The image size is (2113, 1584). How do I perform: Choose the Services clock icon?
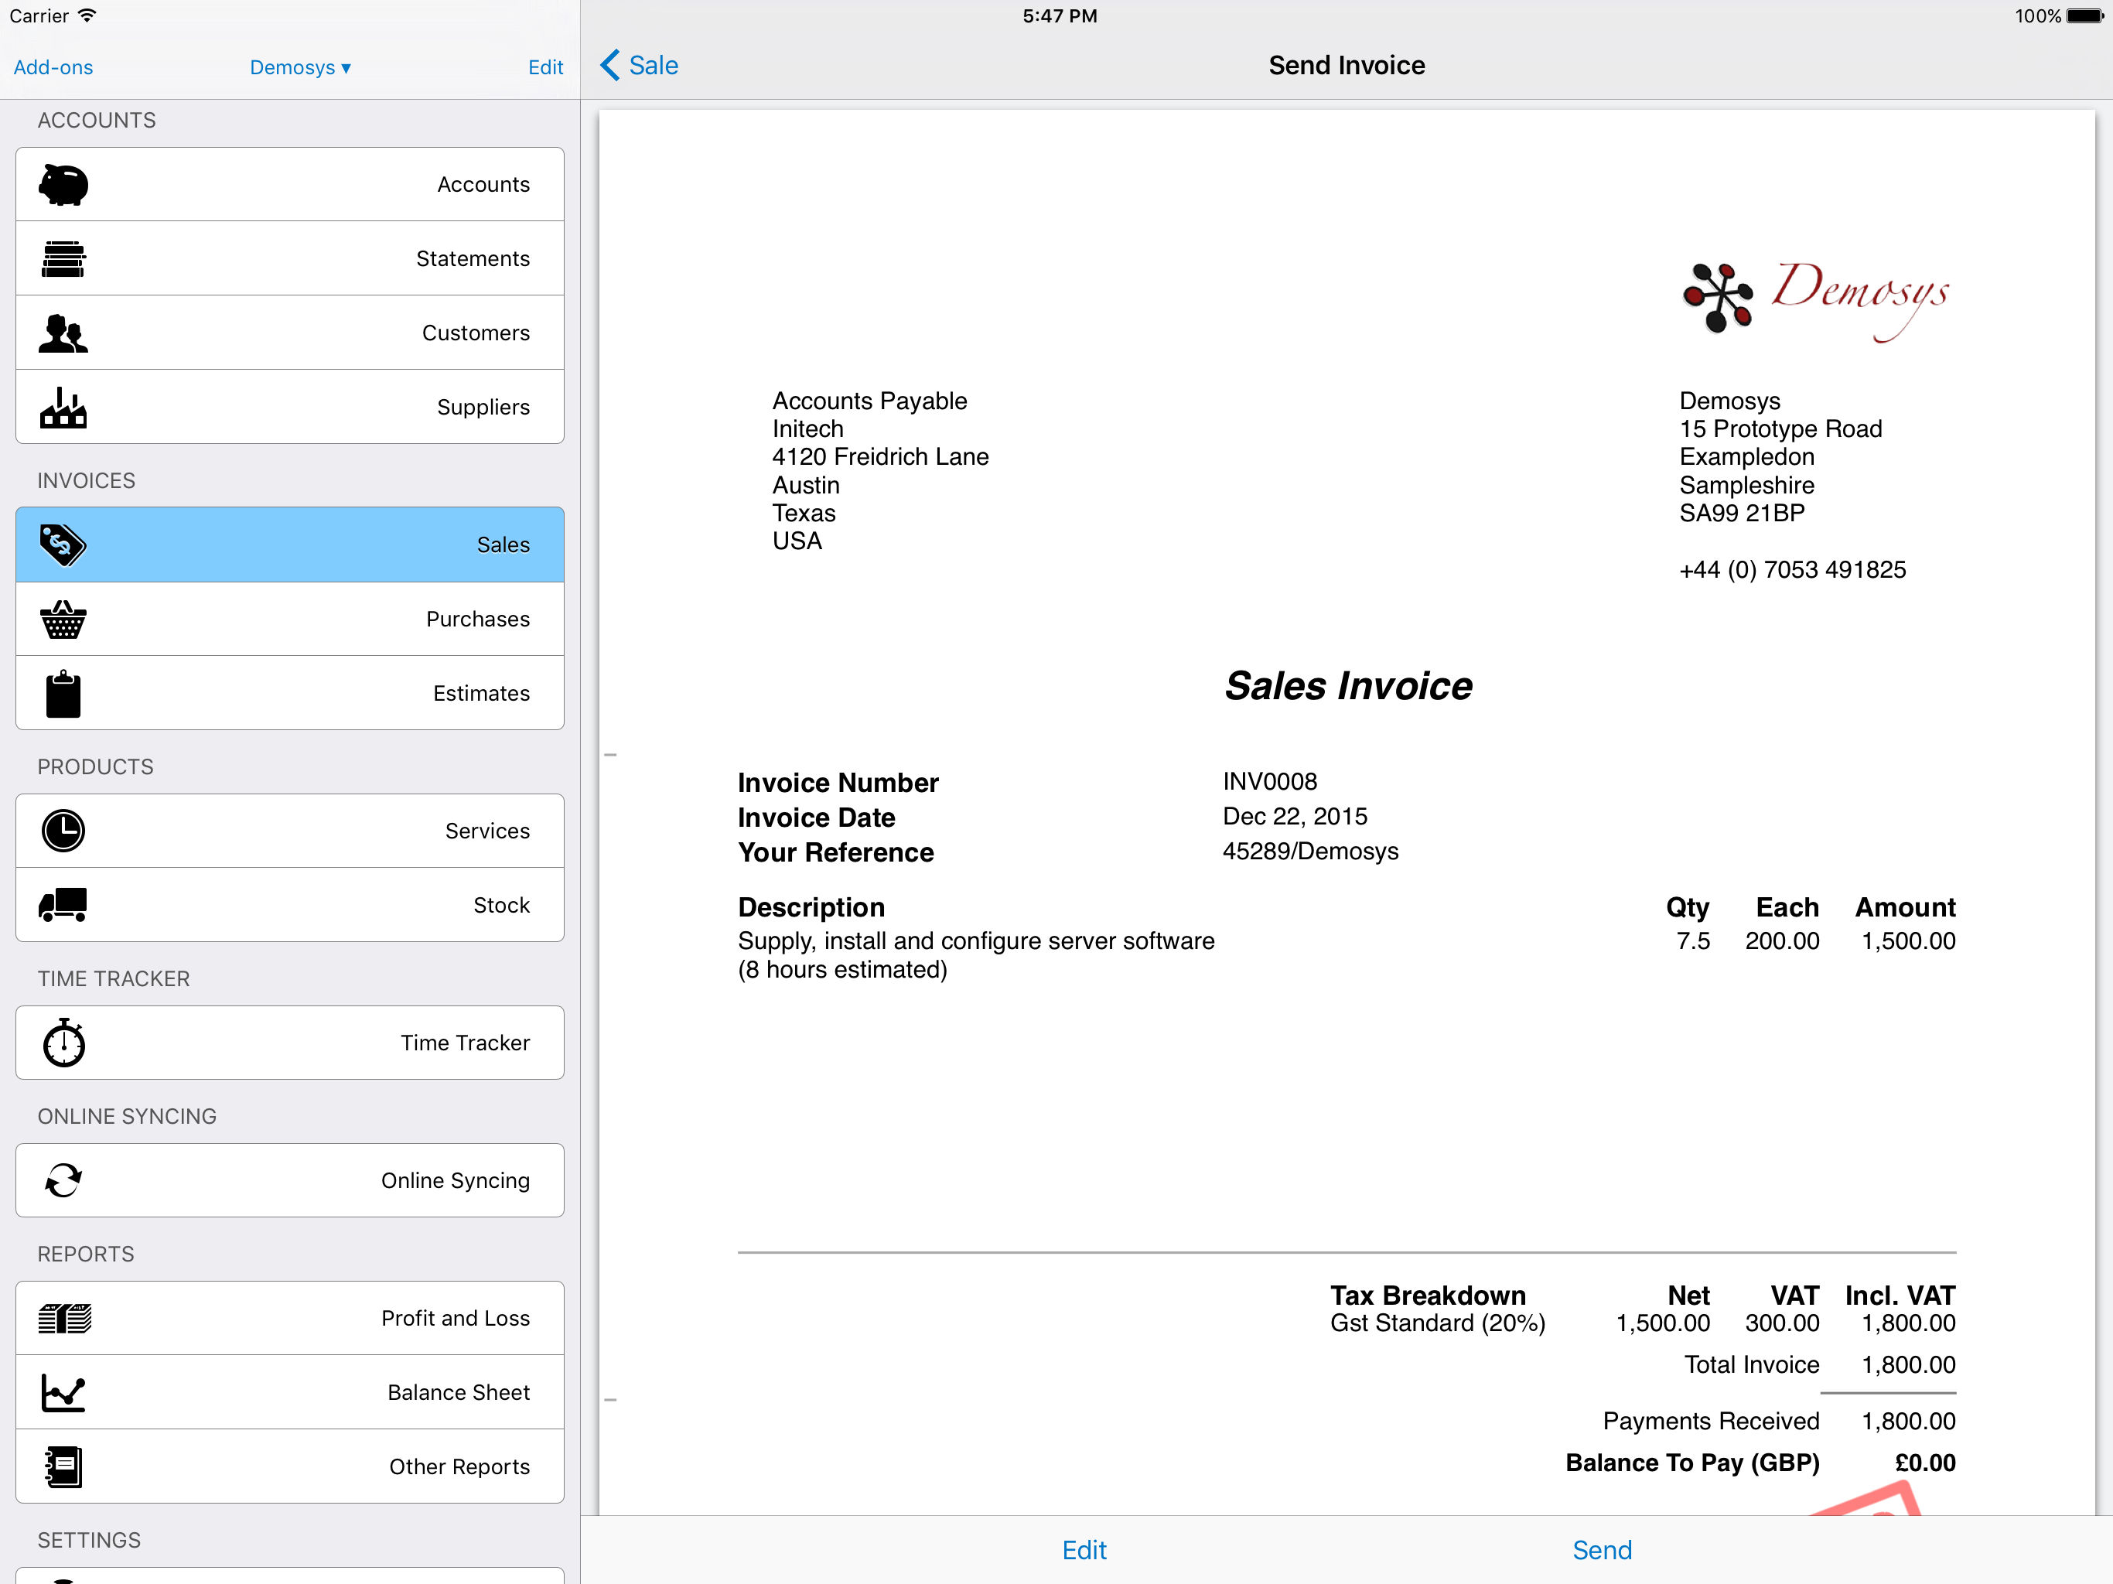coord(63,831)
